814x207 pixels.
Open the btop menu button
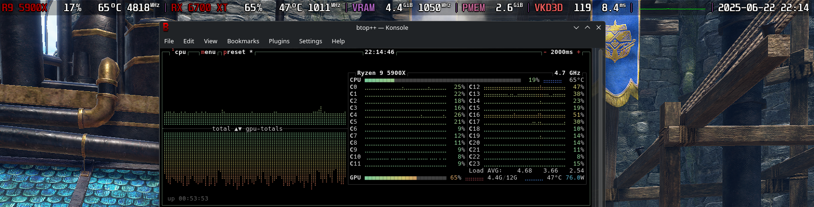208,52
